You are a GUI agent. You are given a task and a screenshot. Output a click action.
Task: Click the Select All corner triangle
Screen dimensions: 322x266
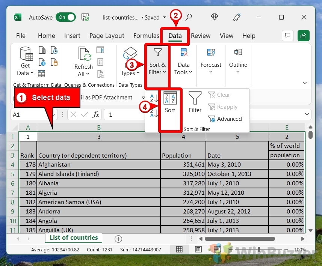(x=15, y=128)
